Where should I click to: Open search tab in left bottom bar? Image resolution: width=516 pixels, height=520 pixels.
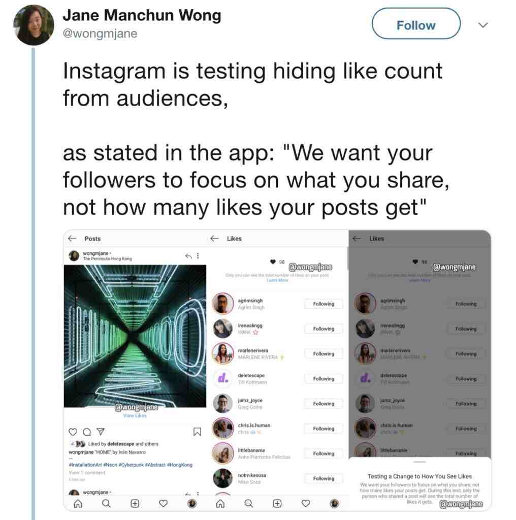point(106,503)
